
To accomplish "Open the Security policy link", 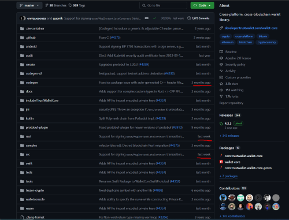I will click(235, 65).
